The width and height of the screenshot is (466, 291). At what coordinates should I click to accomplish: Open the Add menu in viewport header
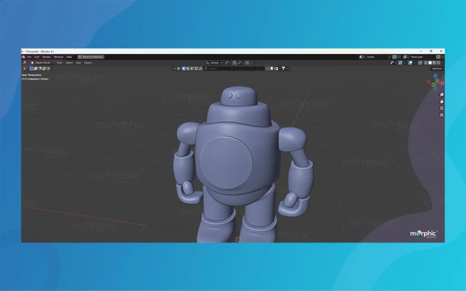click(x=78, y=63)
